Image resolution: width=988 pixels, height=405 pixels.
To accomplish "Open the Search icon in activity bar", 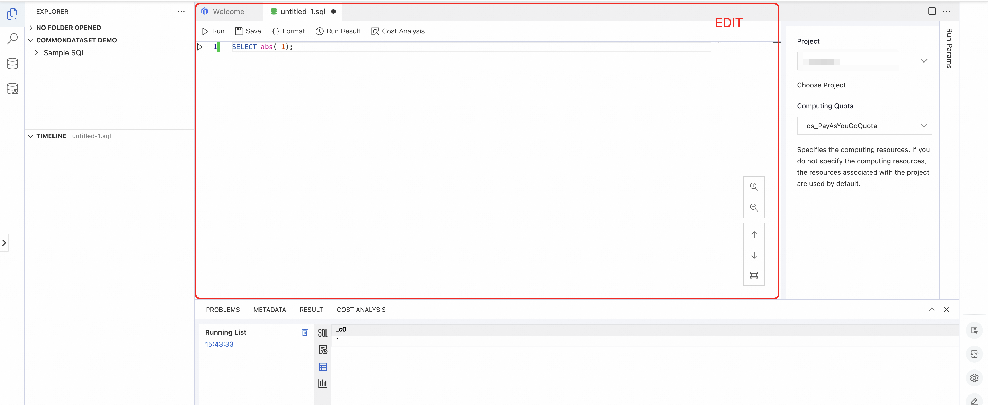I will (12, 38).
